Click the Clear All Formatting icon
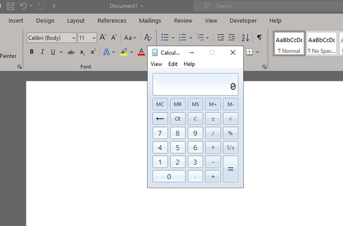 click(x=148, y=38)
